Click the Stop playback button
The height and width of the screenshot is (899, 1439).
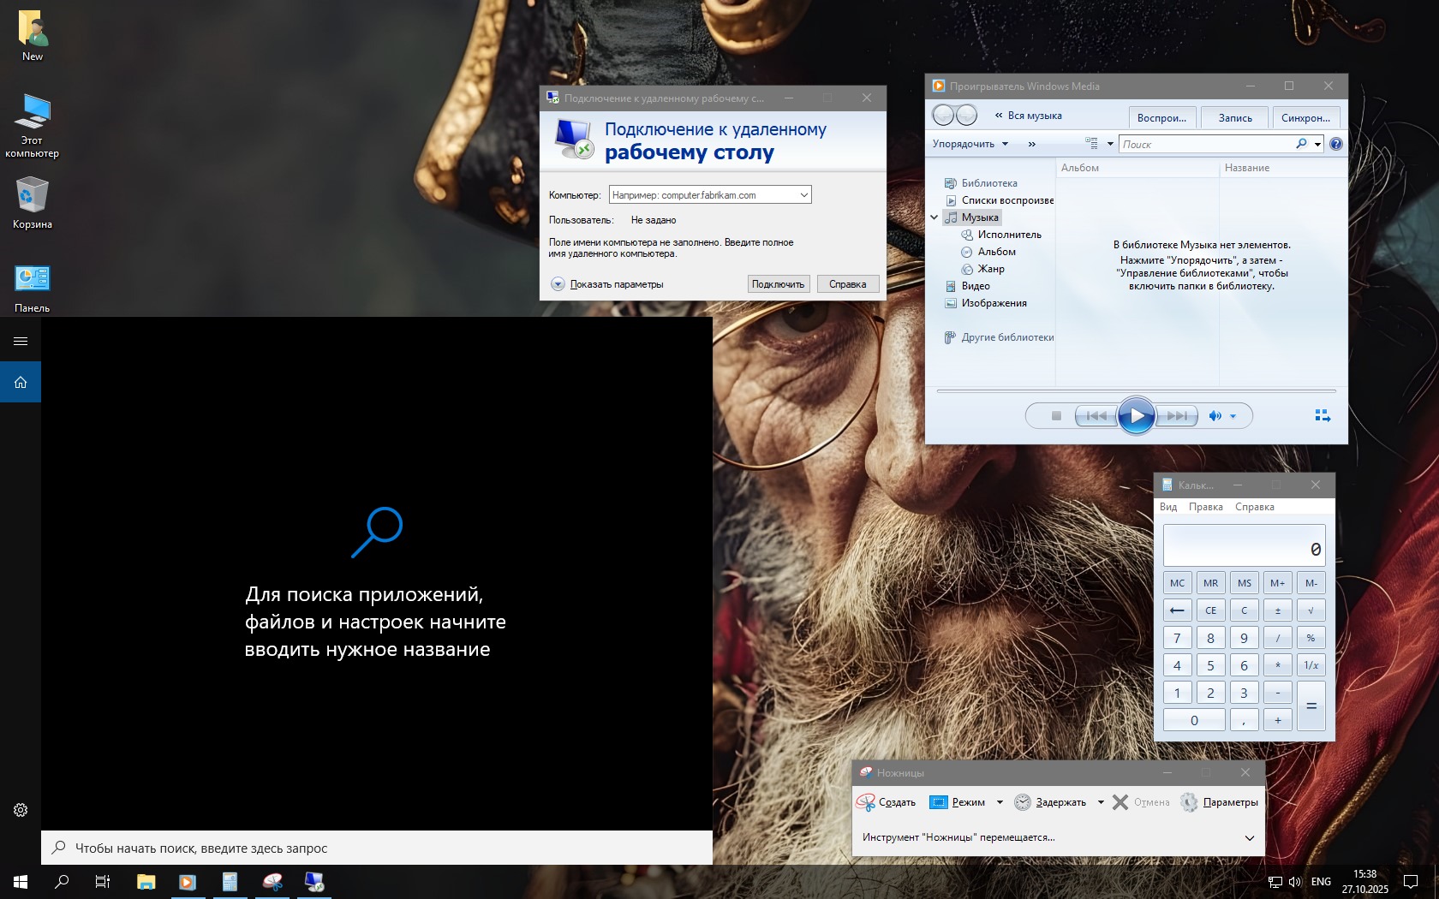1056,416
